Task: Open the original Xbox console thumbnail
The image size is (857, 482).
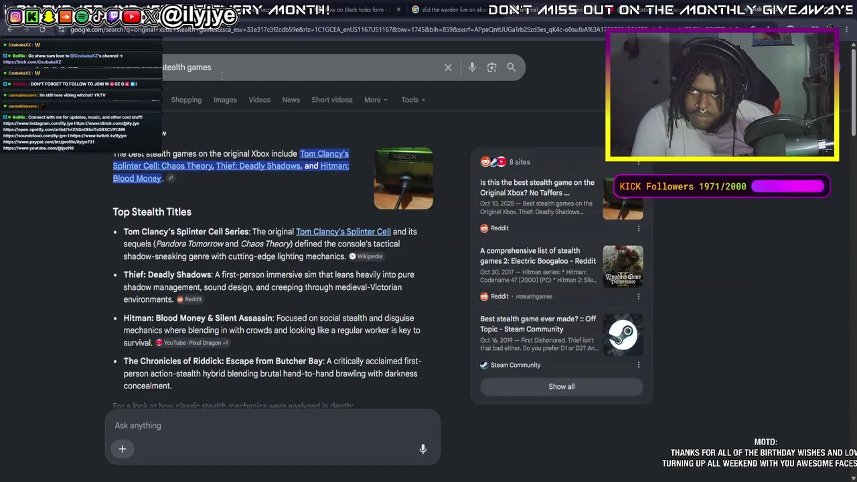Action: [x=403, y=179]
